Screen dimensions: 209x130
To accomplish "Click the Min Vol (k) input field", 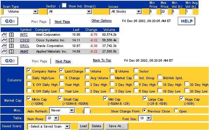I will 175,12.
